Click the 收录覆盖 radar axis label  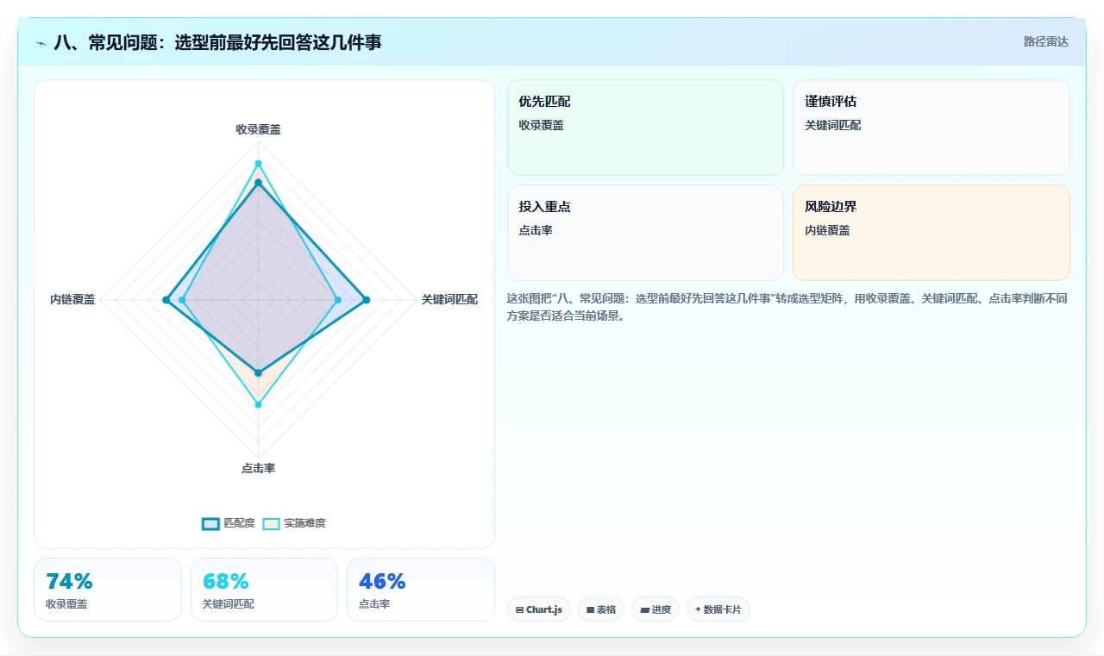tap(258, 129)
